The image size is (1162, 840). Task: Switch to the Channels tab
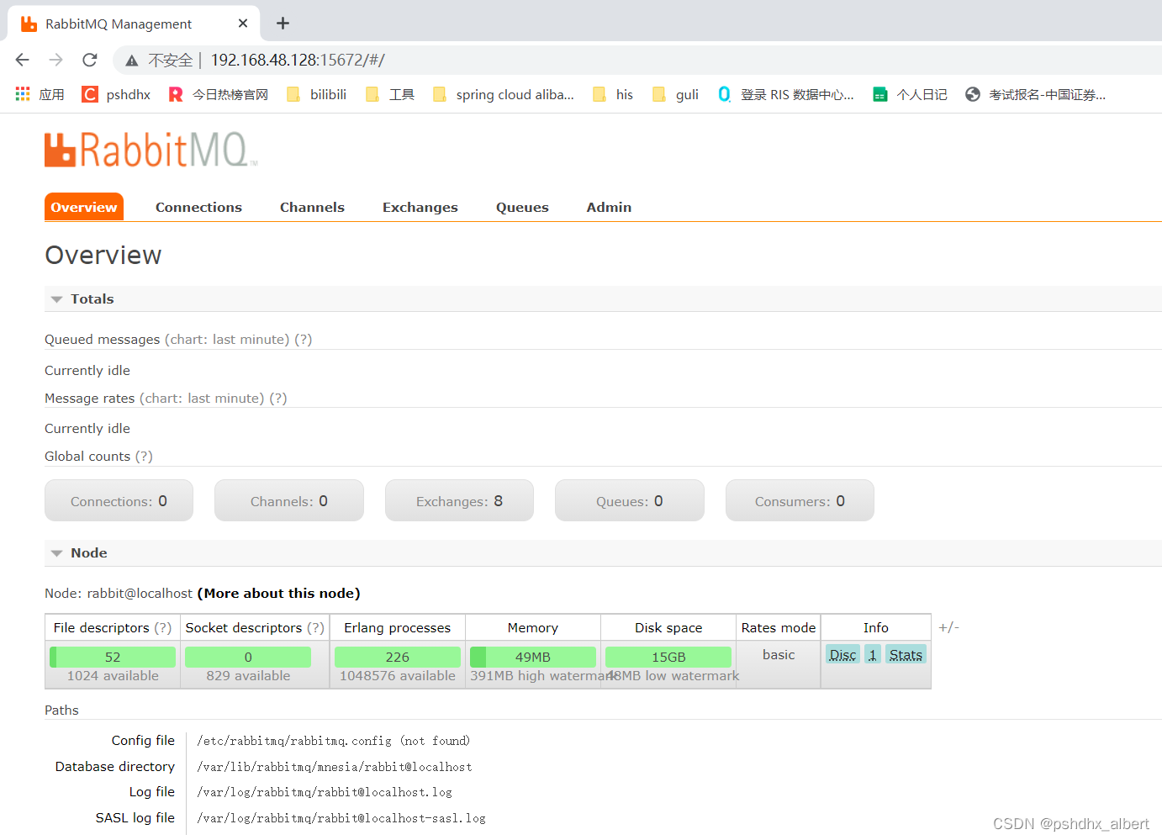click(x=312, y=207)
